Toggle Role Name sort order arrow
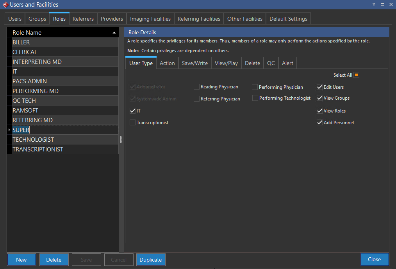The width and height of the screenshot is (396, 269). click(x=114, y=33)
